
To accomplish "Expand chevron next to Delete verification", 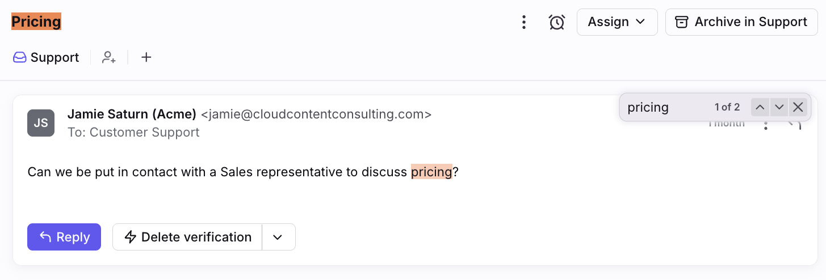I will coord(278,237).
